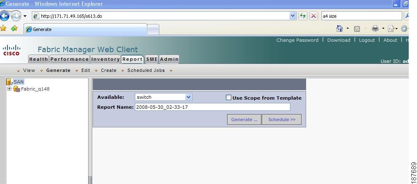This screenshot has height=184, width=417.
Task: Click the 'Fabric Manager Web Client' title
Action: [x=88, y=50]
